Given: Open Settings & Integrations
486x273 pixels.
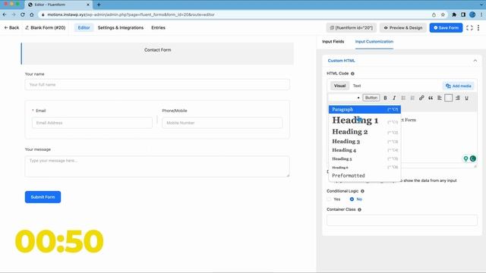Looking at the screenshot, I should (x=121, y=27).
